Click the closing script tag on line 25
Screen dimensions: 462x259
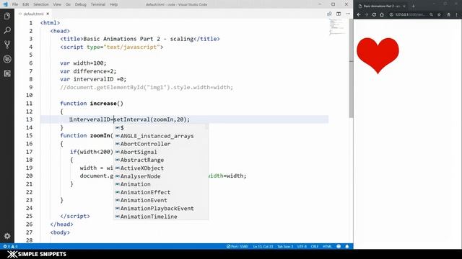pyautogui.click(x=75, y=216)
